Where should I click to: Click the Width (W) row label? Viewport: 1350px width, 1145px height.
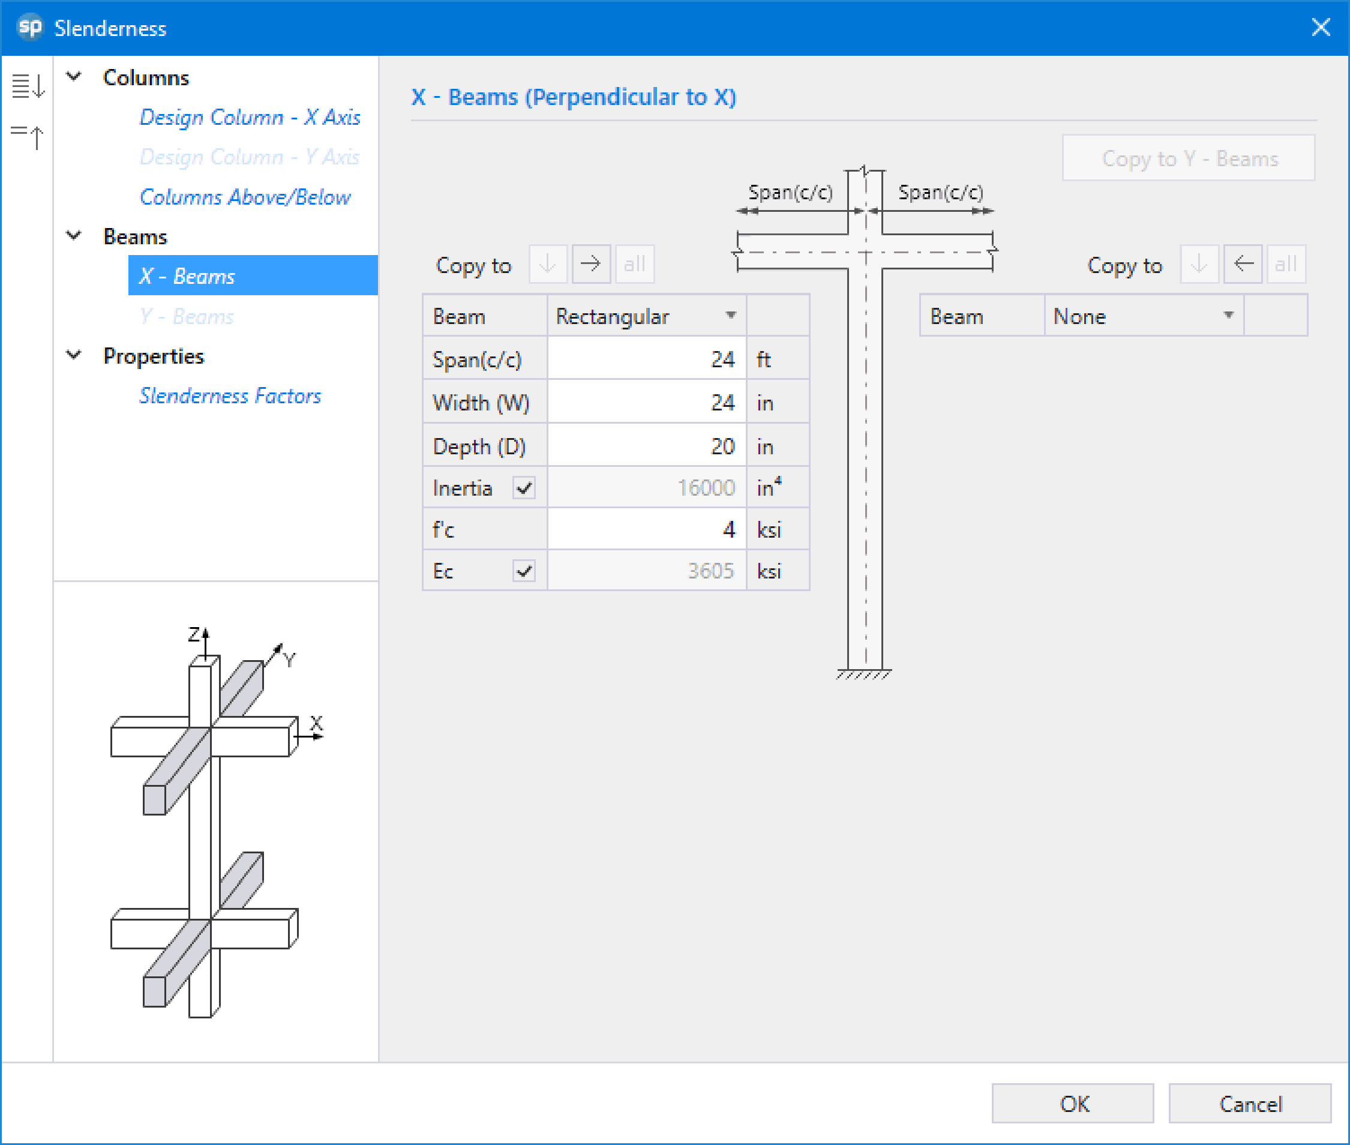[481, 403]
